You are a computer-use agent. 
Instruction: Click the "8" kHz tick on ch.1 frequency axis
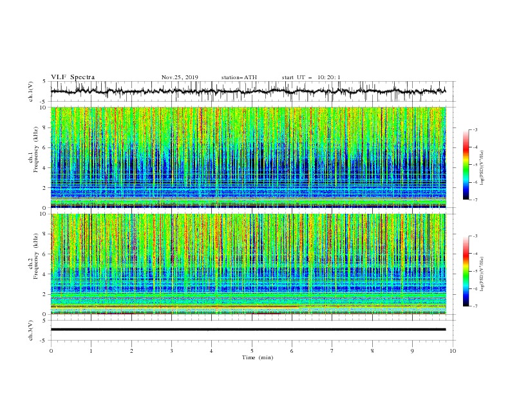(x=45, y=127)
